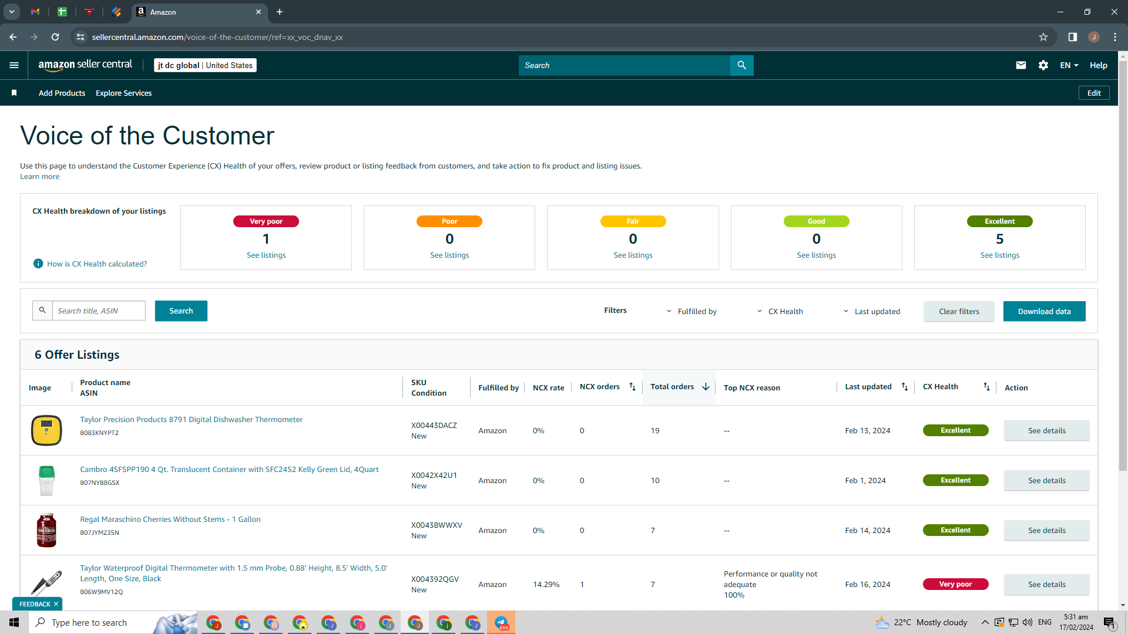1128x634 pixels.
Task: Click the magnifier icon beside title search
Action: [x=42, y=311]
